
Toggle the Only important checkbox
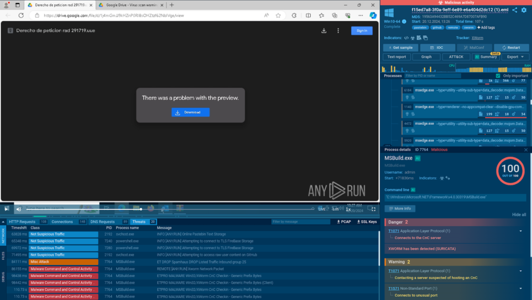498,76
